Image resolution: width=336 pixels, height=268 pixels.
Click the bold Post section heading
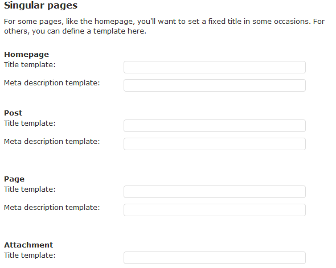click(x=13, y=113)
